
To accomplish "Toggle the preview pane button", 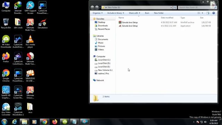I will (208, 13).
